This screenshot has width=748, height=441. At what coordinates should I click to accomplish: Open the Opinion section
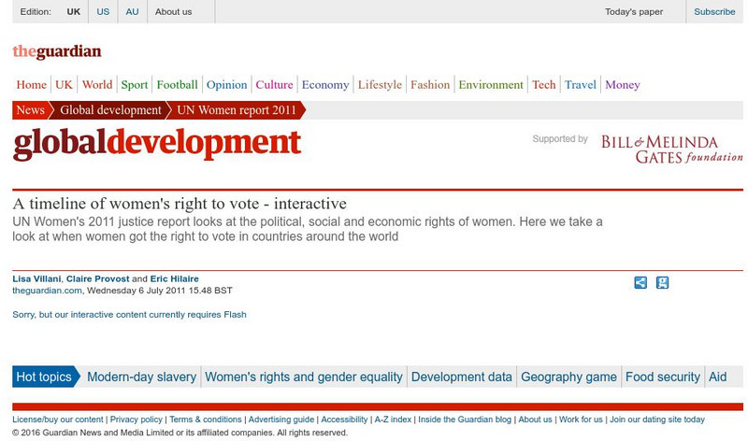[226, 85]
